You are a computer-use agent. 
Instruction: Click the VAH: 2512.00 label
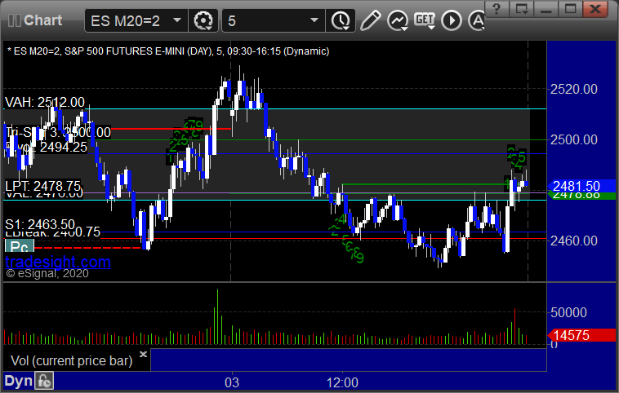(45, 102)
